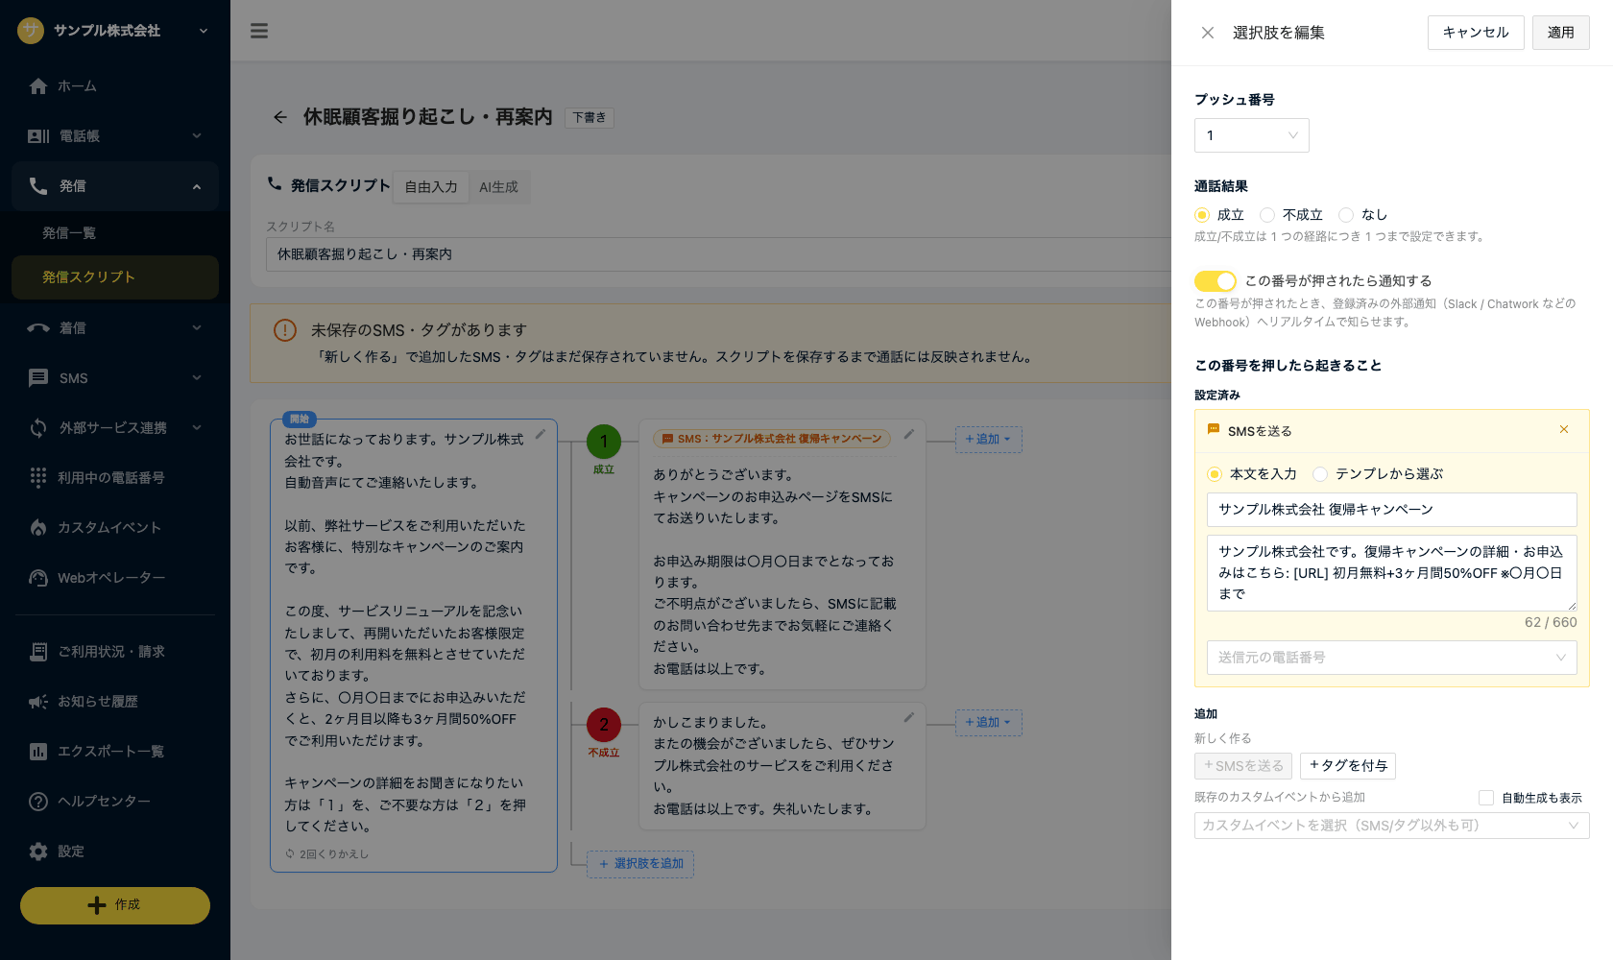Screen dimensions: 1613x960
Task: Click the カスタムイベント flame icon
Action: point(38,528)
